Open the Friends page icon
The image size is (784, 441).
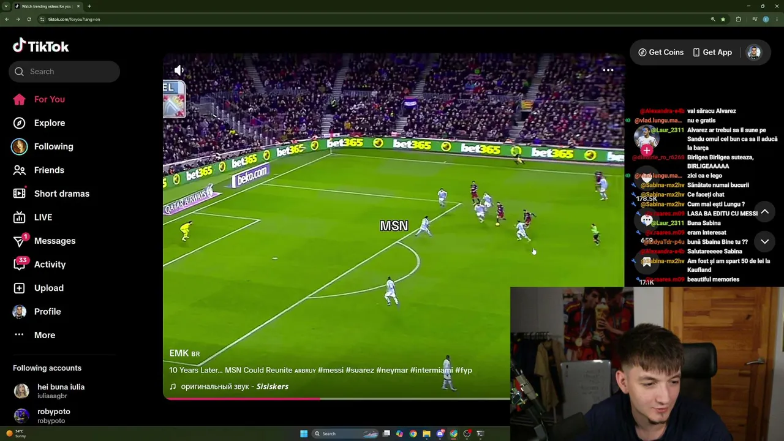tap(20, 170)
